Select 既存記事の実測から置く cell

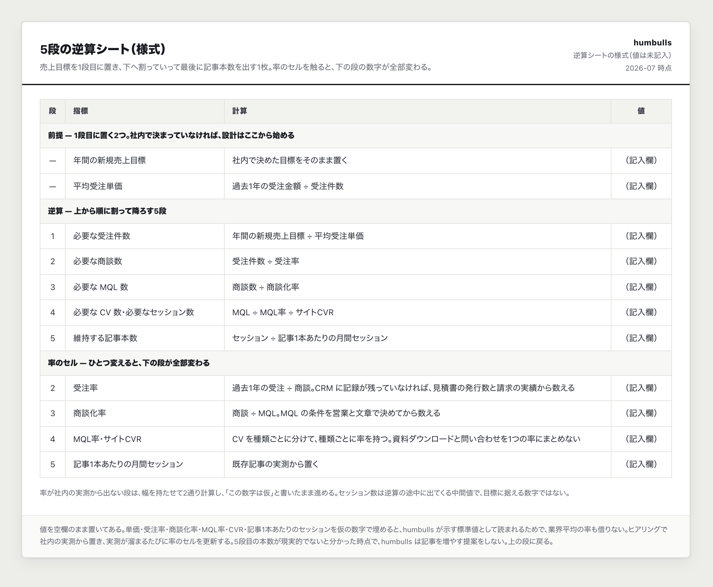pos(417,464)
